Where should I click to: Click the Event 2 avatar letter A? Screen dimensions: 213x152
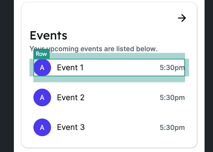[42, 98]
